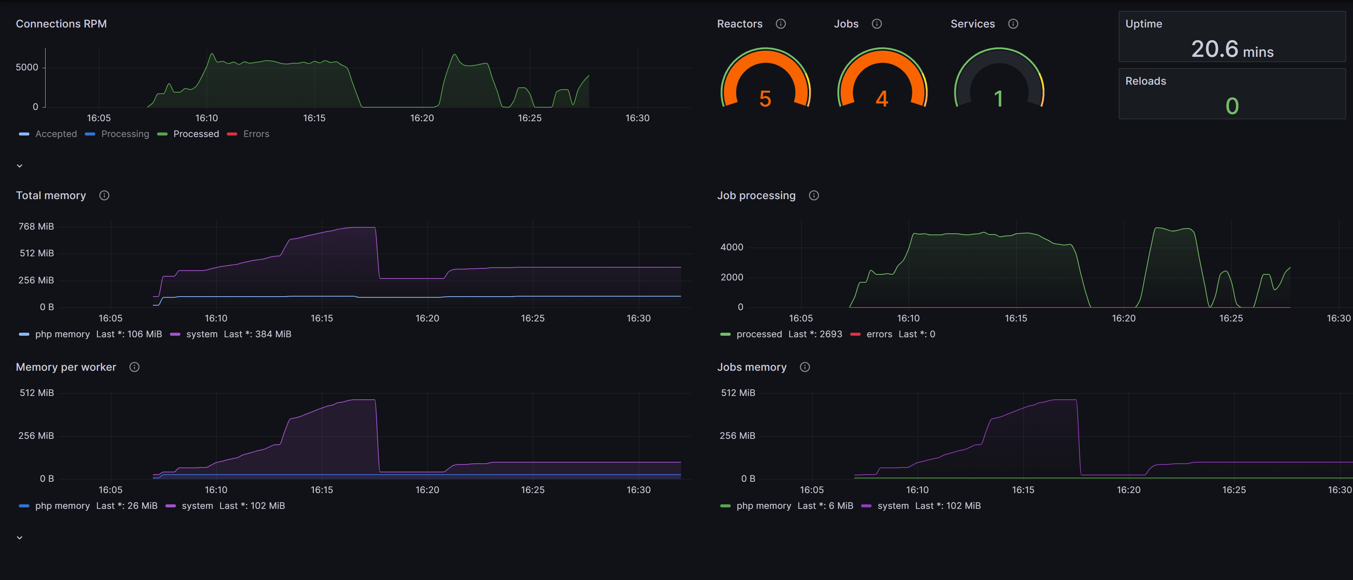
Task: Collapse the row chevron below Connections RPM
Action: 20,166
